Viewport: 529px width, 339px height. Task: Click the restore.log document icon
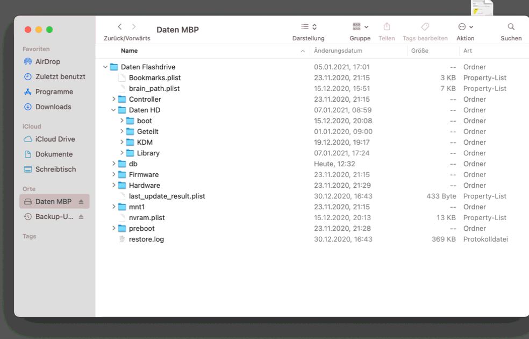click(122, 239)
